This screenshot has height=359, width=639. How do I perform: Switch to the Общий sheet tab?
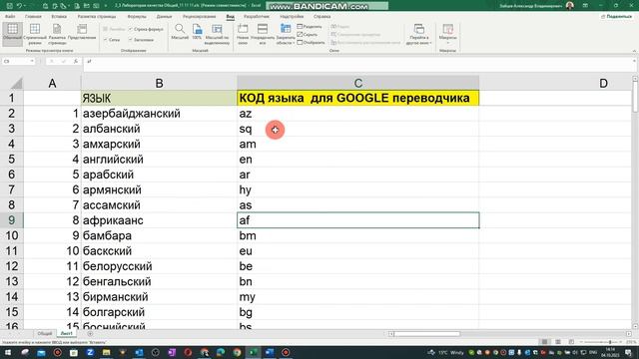coord(44,334)
